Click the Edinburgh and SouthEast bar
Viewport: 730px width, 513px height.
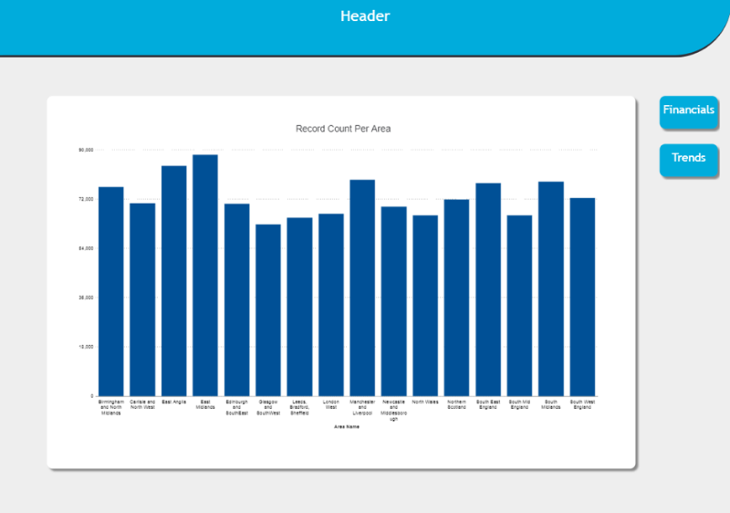click(237, 299)
